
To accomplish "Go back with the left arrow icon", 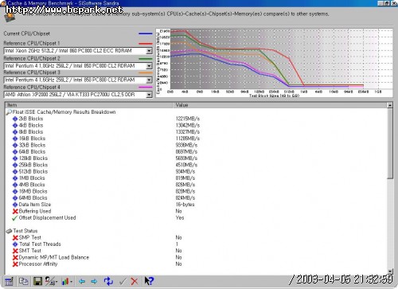I will pos(82,281).
